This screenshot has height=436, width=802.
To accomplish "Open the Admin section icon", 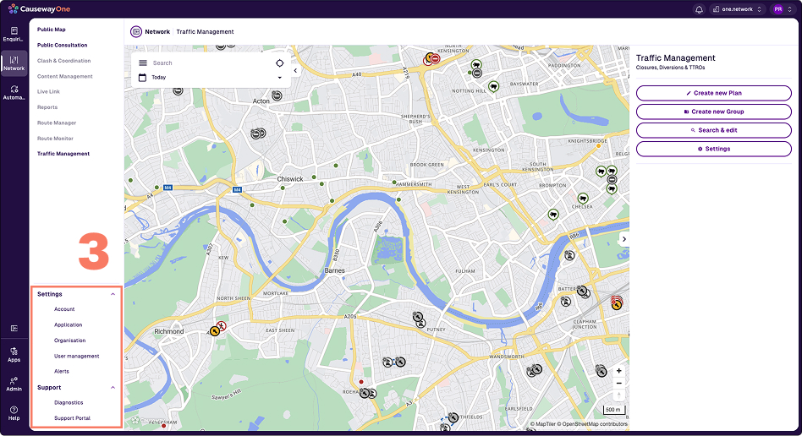I will click(14, 383).
